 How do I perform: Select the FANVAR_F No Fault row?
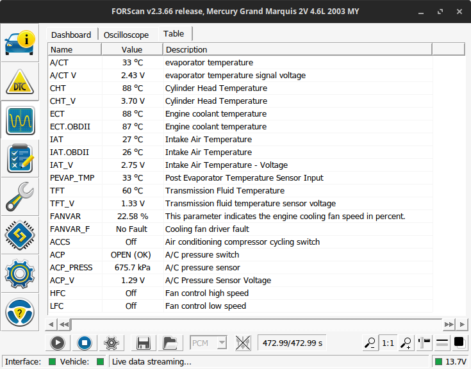point(240,229)
